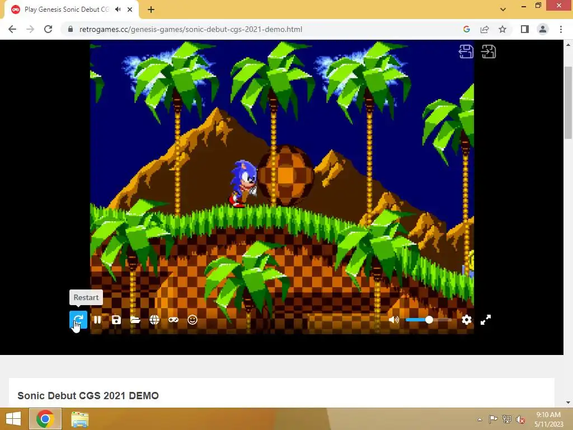Open the Action Center flag icon

[493, 419]
